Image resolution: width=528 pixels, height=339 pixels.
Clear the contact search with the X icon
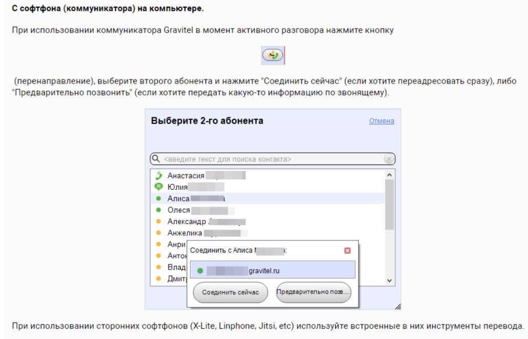[x=389, y=159]
